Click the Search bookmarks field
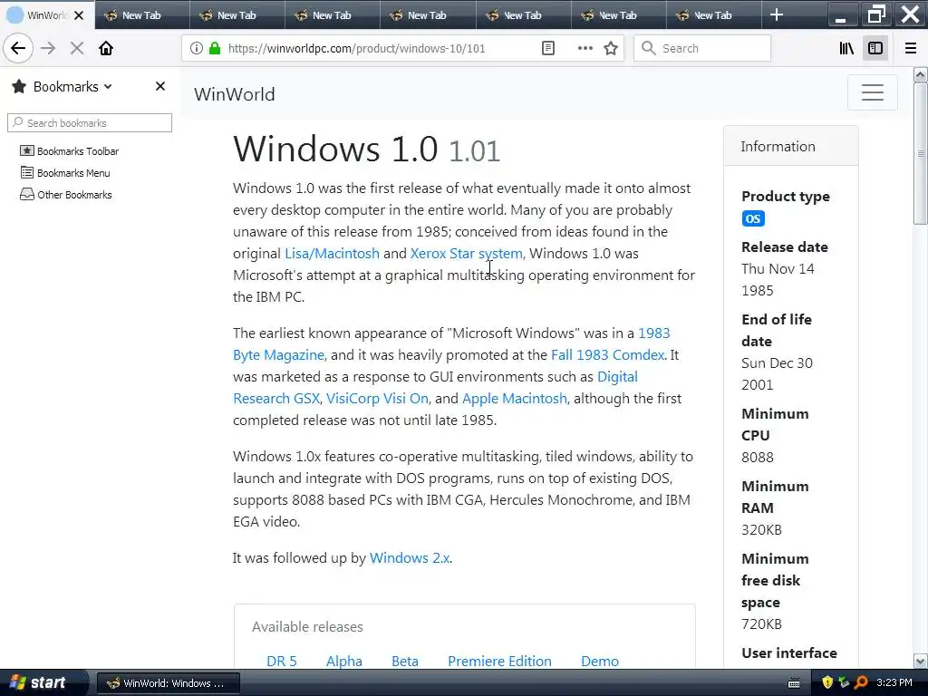 [90, 123]
